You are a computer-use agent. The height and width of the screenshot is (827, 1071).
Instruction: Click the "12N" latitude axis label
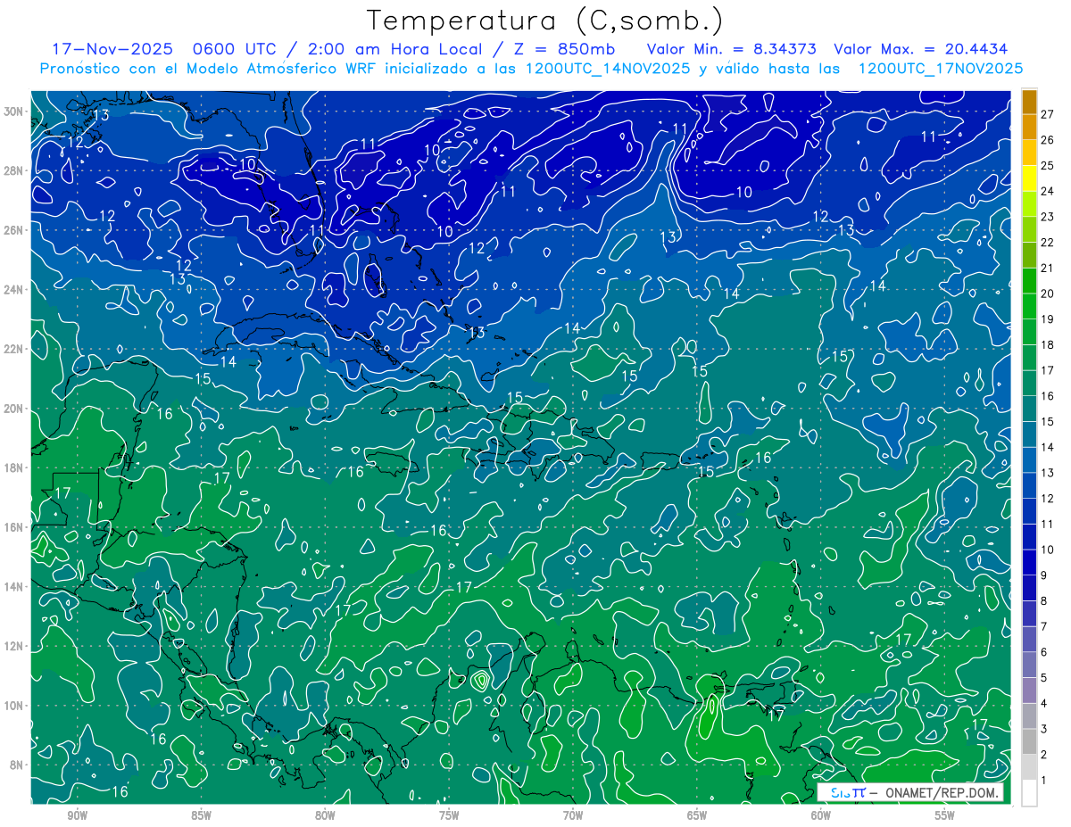[15, 646]
